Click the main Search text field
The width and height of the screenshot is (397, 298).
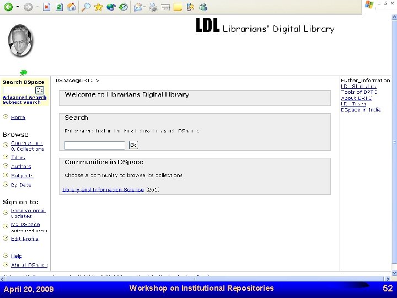coord(95,145)
